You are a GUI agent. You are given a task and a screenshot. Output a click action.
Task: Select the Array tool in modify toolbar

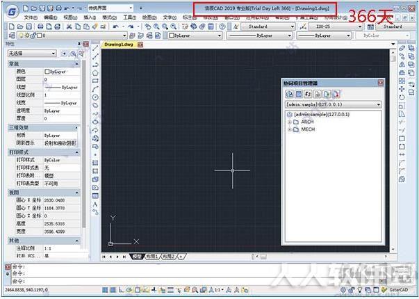tap(402, 81)
